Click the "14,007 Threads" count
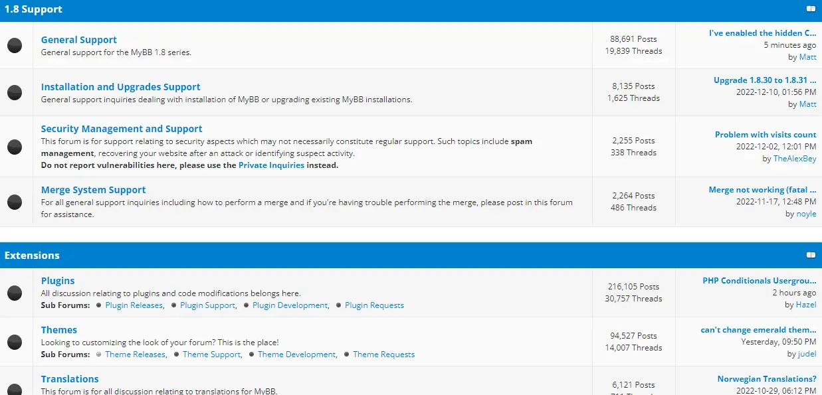The height and width of the screenshot is (395, 822). point(634,348)
